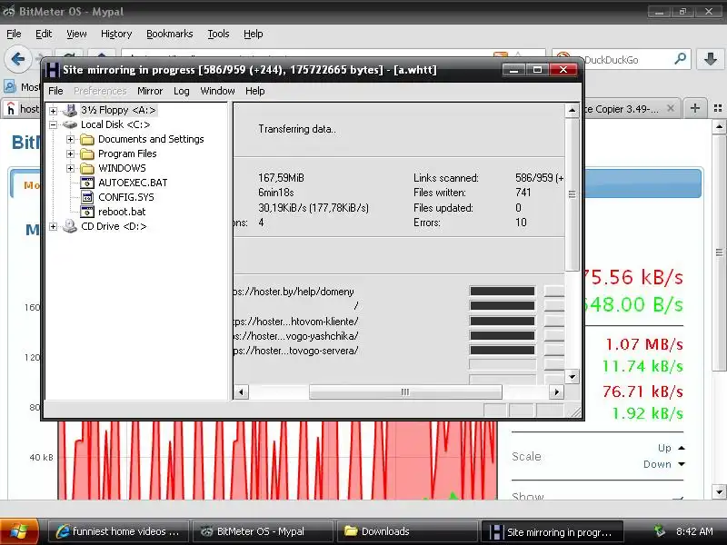727x545 pixels.
Task: Click the CD Drive D: icon
Action: point(70,226)
